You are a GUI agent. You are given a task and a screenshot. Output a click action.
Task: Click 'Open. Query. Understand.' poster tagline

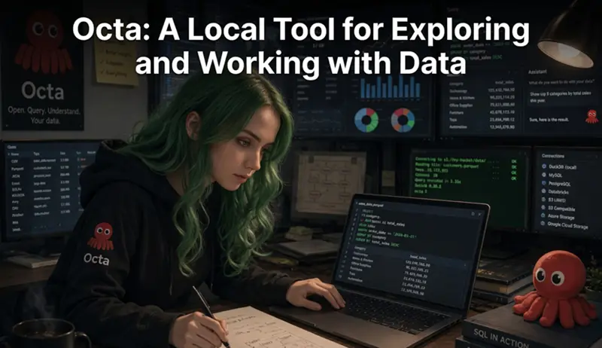(x=44, y=111)
